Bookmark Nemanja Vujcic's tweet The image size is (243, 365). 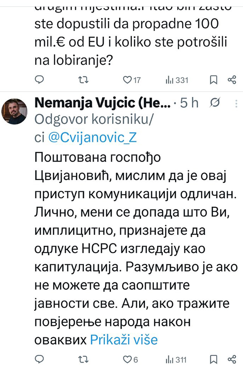(x=213, y=359)
